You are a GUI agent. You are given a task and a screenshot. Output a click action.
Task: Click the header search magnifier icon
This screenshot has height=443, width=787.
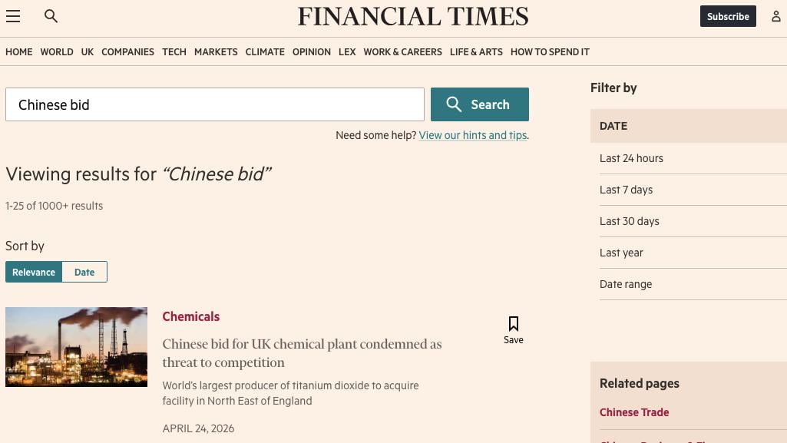(51, 16)
